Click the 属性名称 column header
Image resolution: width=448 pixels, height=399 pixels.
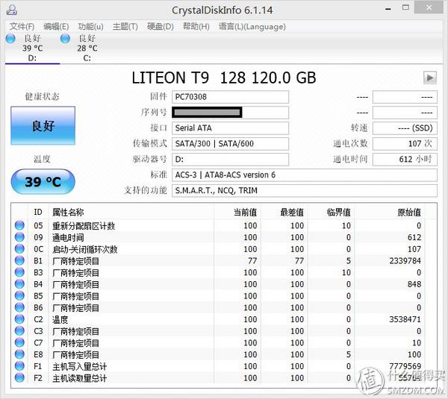pyautogui.click(x=68, y=213)
